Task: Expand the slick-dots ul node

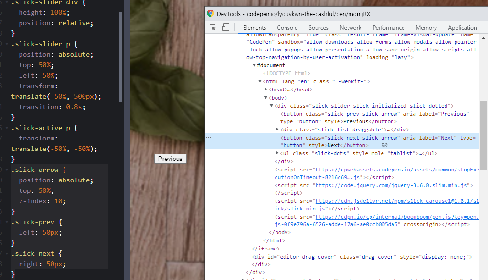Action: coord(277,153)
